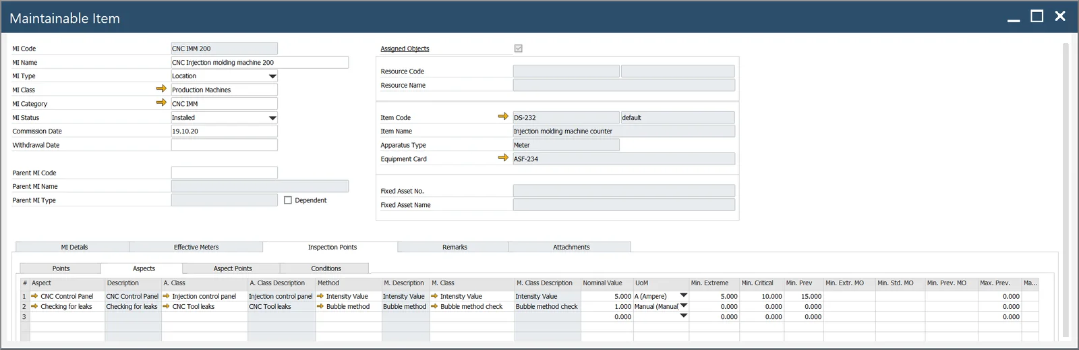Click the Min. Std. MO column header

click(x=900, y=283)
